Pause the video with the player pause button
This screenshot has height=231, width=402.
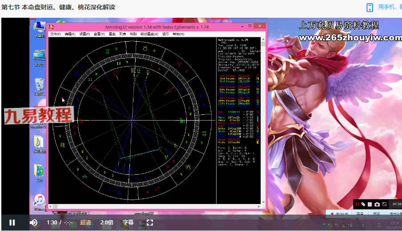click(12, 223)
